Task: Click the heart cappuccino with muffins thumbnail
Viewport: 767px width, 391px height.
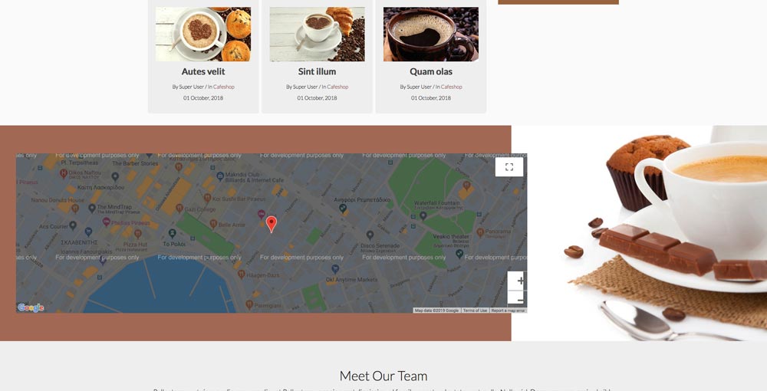Action: [x=203, y=34]
